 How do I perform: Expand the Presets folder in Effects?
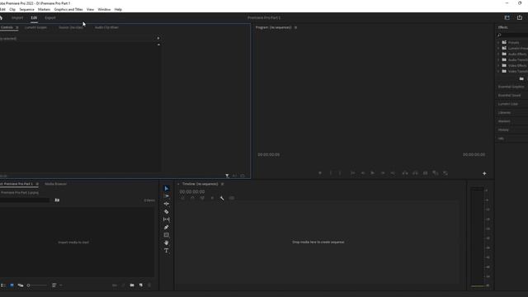pyautogui.click(x=498, y=42)
